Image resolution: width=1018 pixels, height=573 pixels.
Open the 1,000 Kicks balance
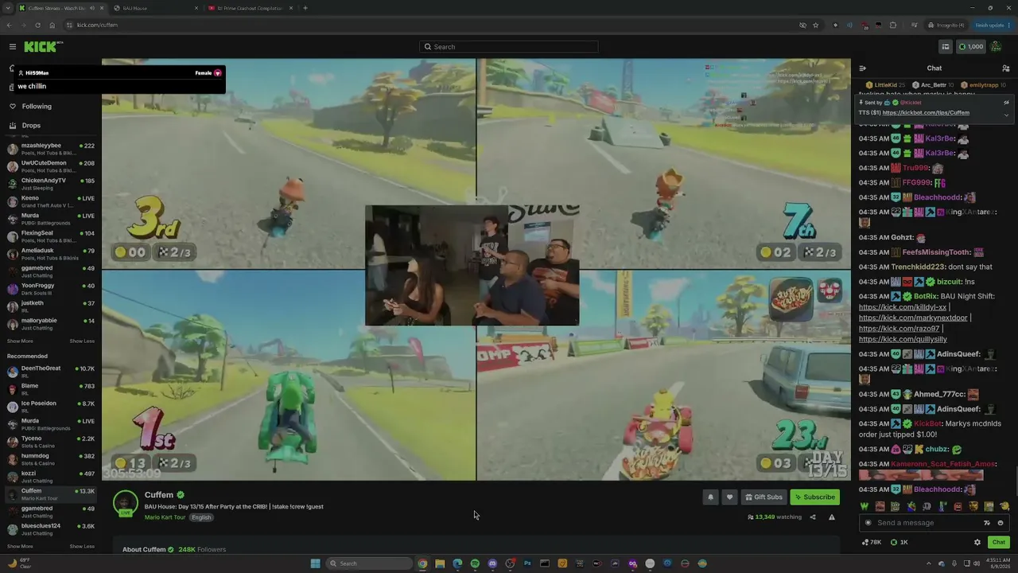[x=971, y=47]
